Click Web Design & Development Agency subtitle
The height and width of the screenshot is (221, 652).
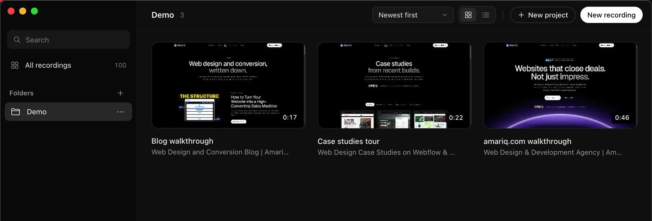point(553,152)
